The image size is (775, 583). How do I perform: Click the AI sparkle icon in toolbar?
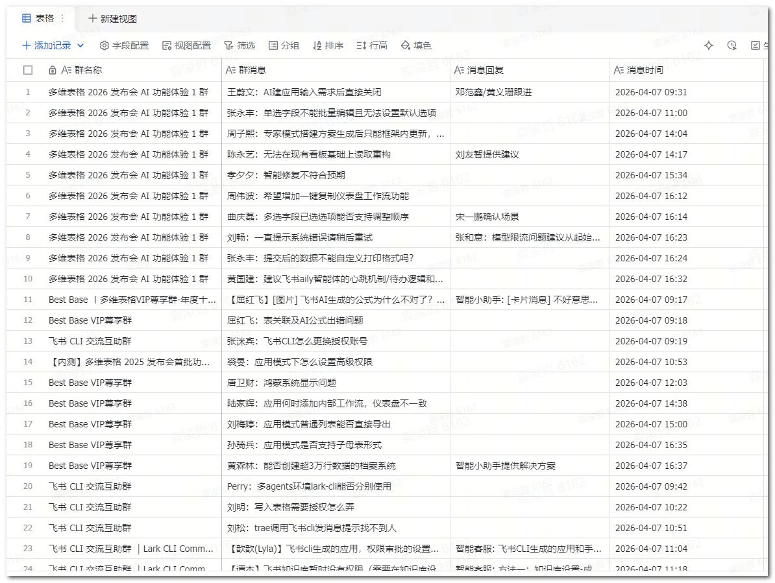tap(709, 45)
